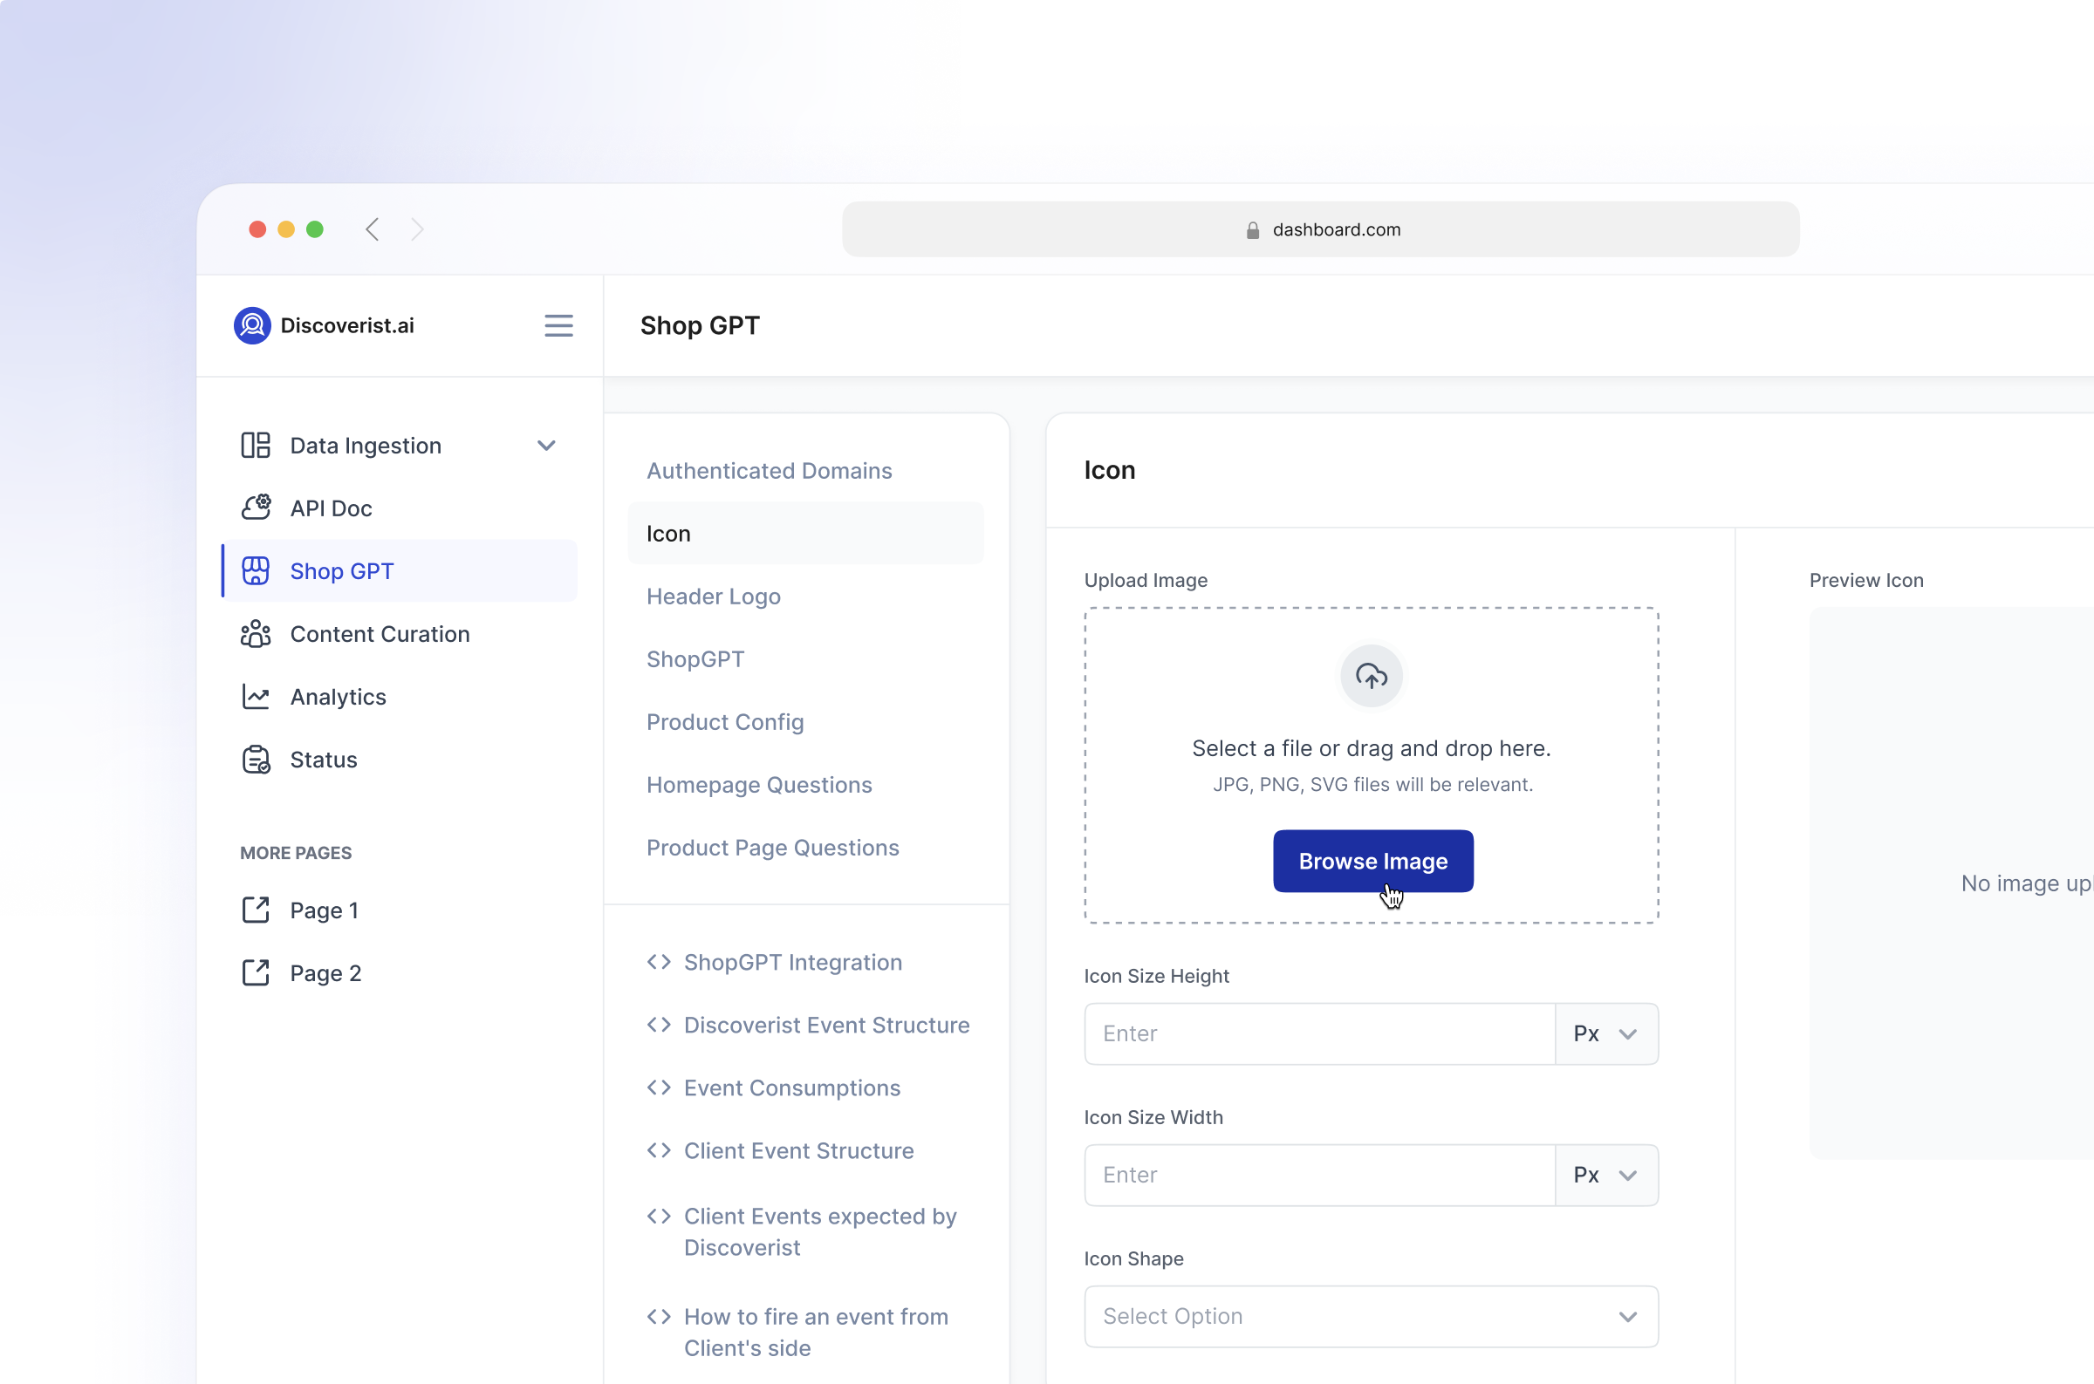Open the Px unit dropdown for Icon Size Width

1605,1175
